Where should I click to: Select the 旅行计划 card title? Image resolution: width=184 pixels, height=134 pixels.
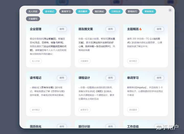[84, 127]
